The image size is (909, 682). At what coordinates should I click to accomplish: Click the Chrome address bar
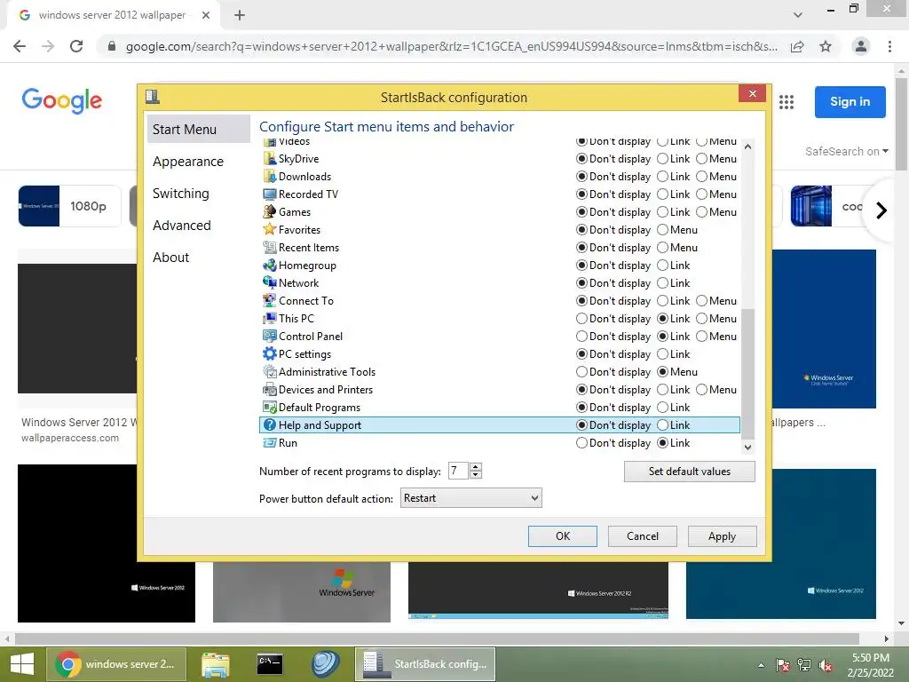tap(451, 46)
